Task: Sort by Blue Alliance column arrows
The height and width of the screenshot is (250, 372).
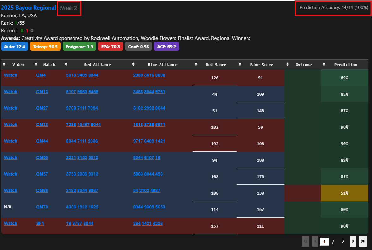Action: coord(133,64)
